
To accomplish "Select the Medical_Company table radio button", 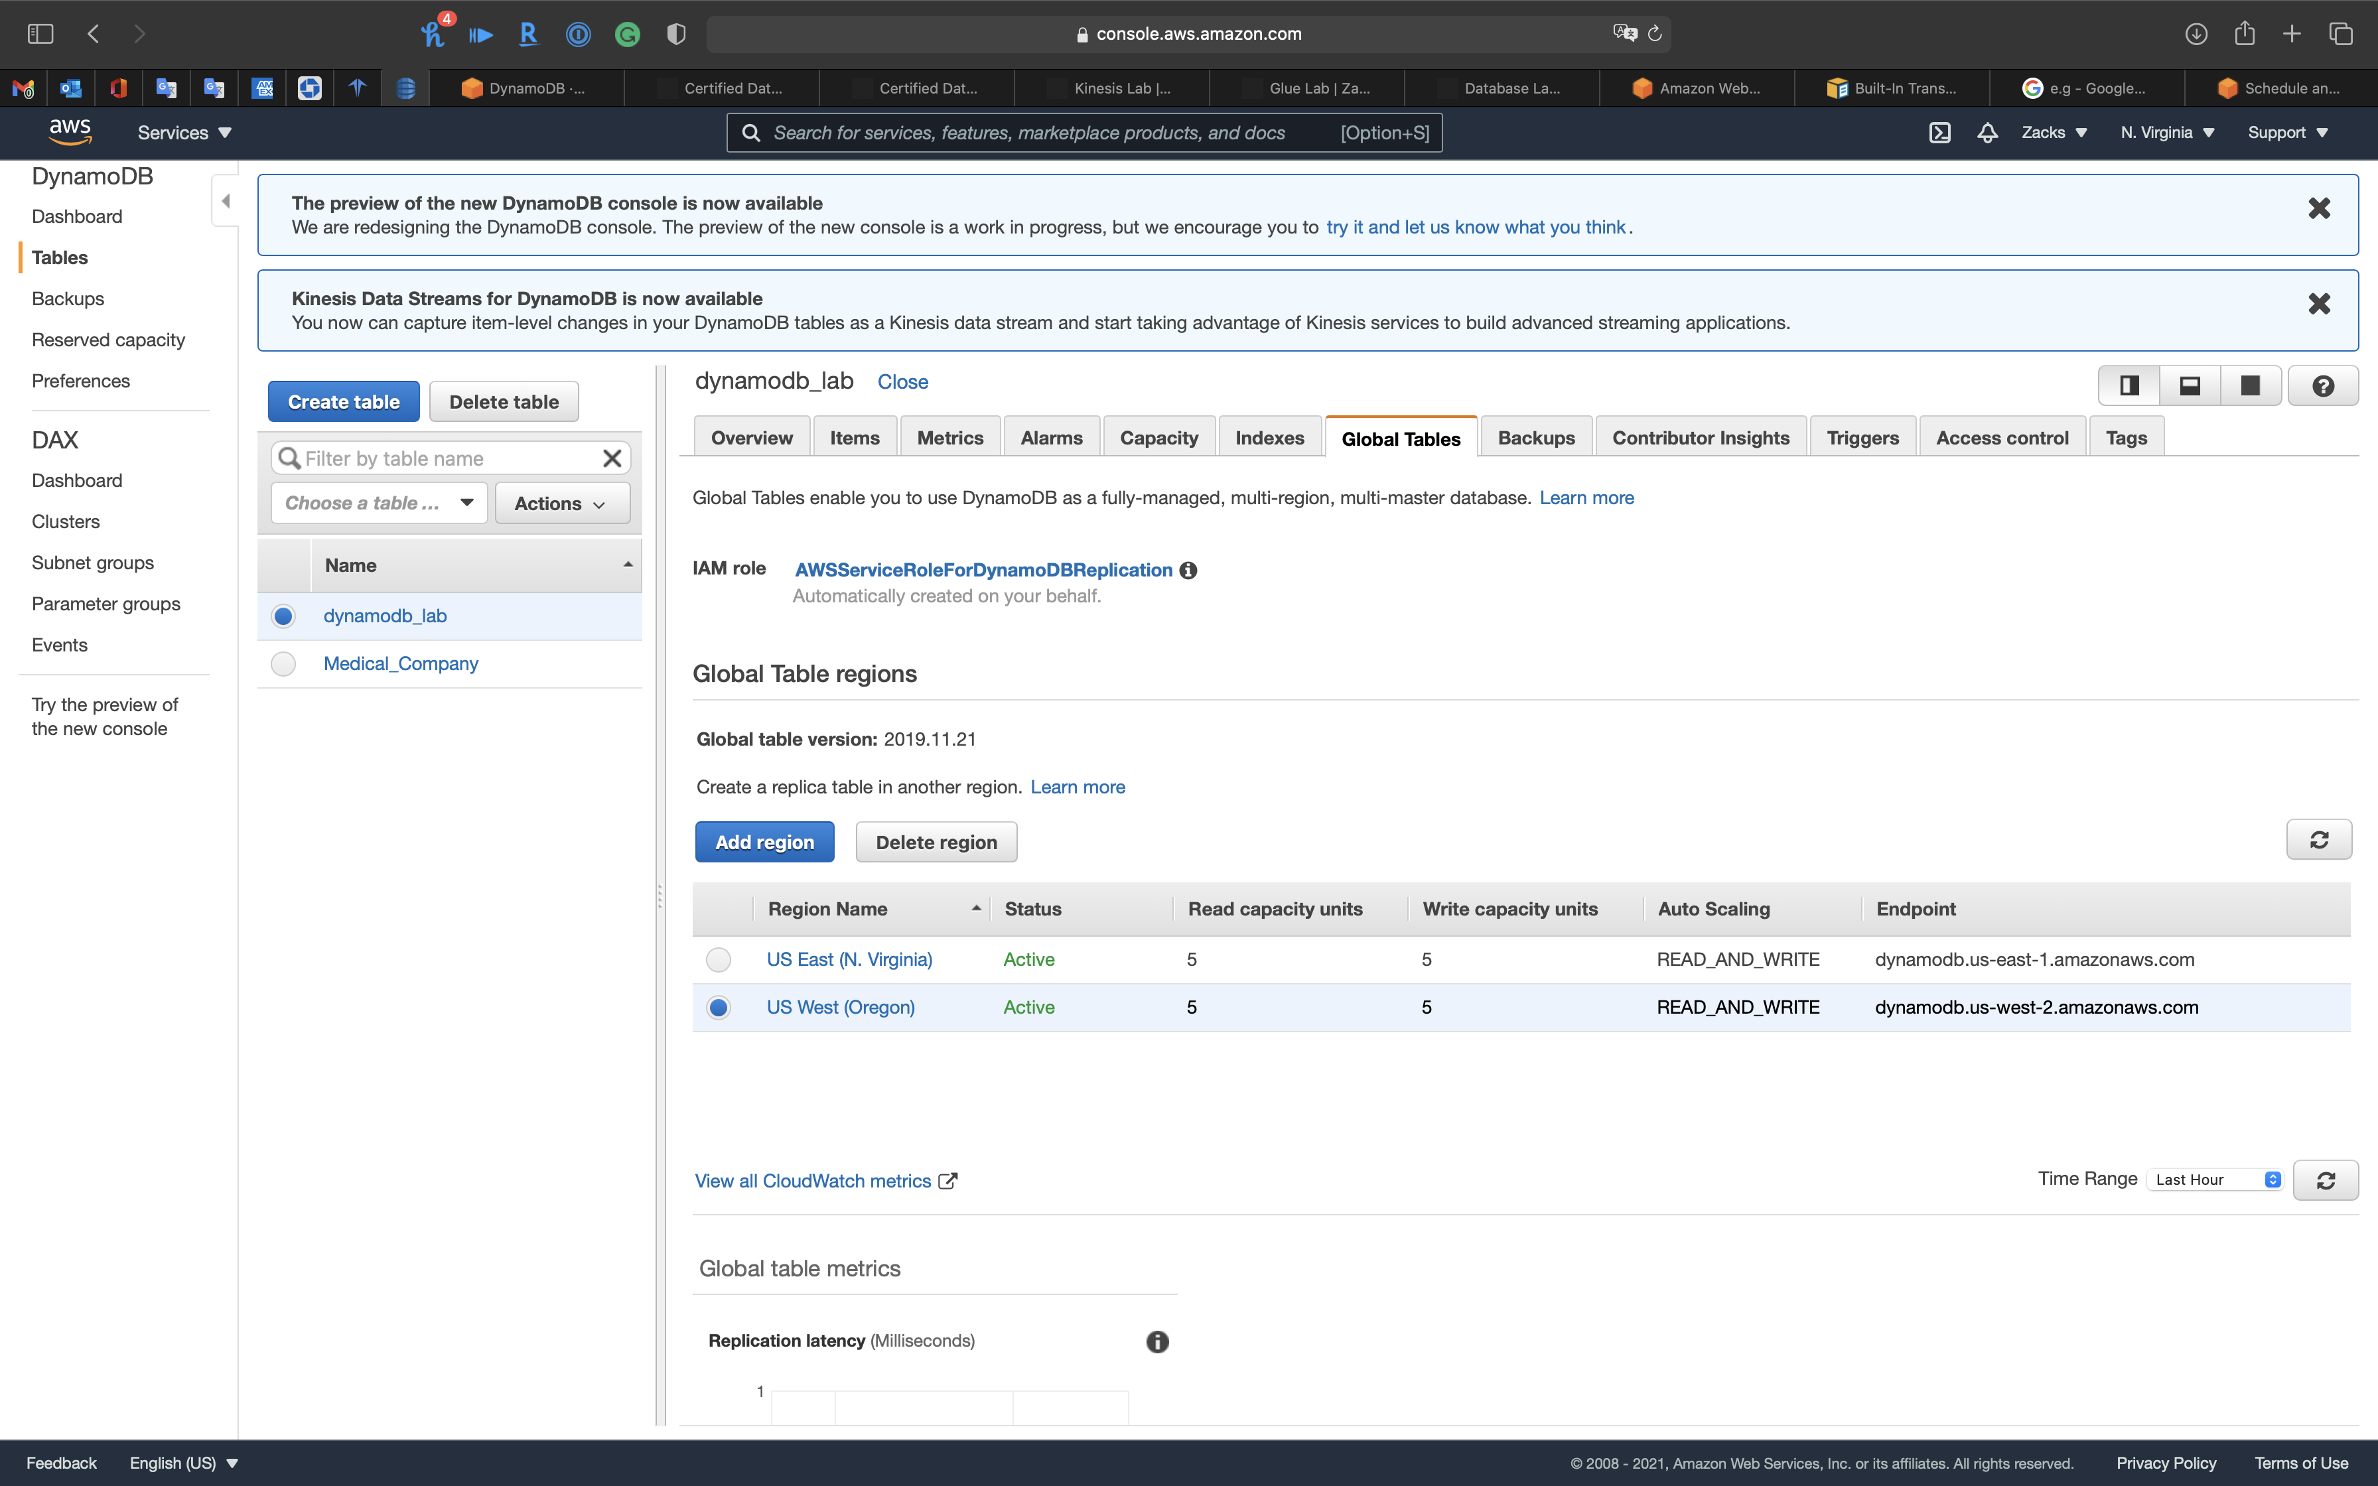I will [x=283, y=664].
